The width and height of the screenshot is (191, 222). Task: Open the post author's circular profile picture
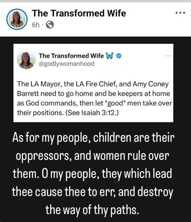(x=17, y=19)
